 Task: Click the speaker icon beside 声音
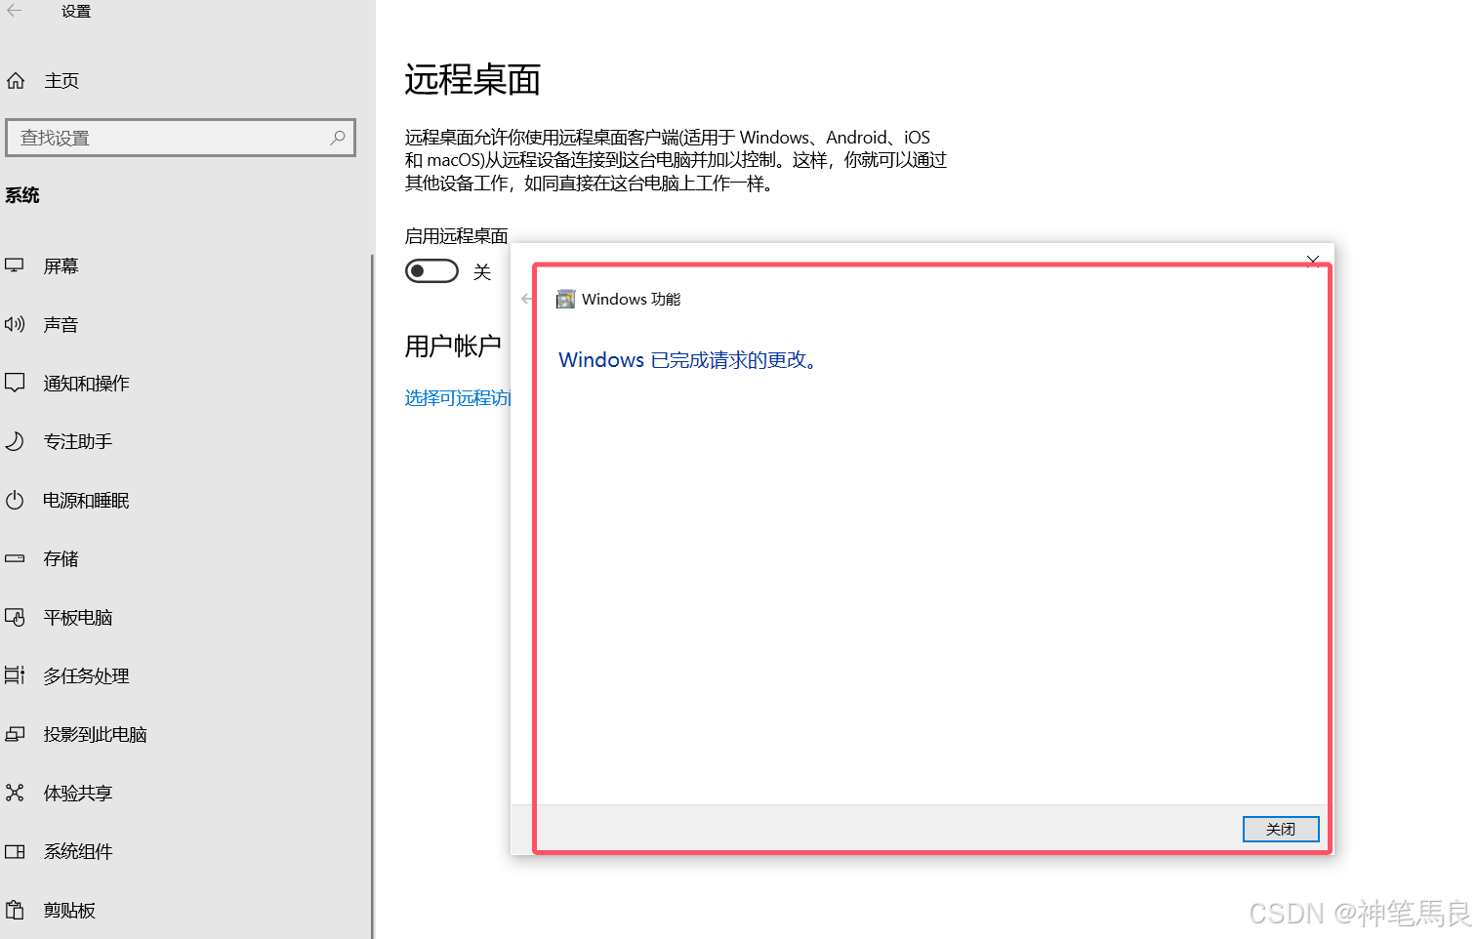coord(15,324)
